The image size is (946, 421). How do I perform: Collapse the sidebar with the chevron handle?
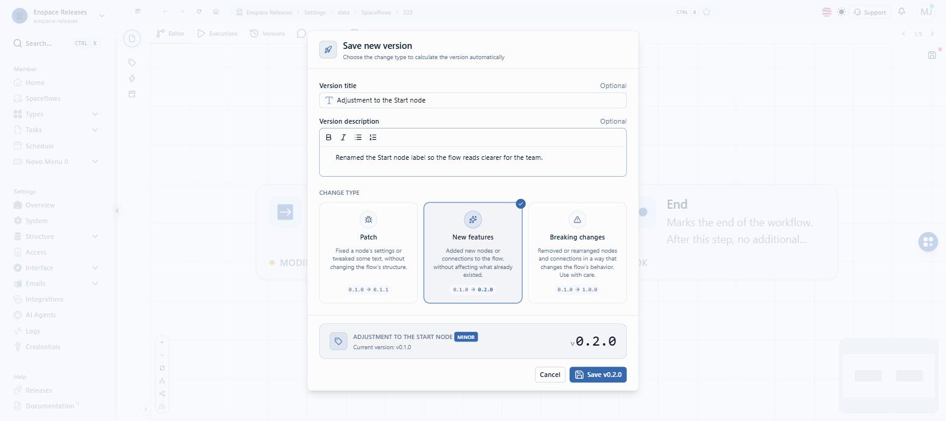point(117,210)
